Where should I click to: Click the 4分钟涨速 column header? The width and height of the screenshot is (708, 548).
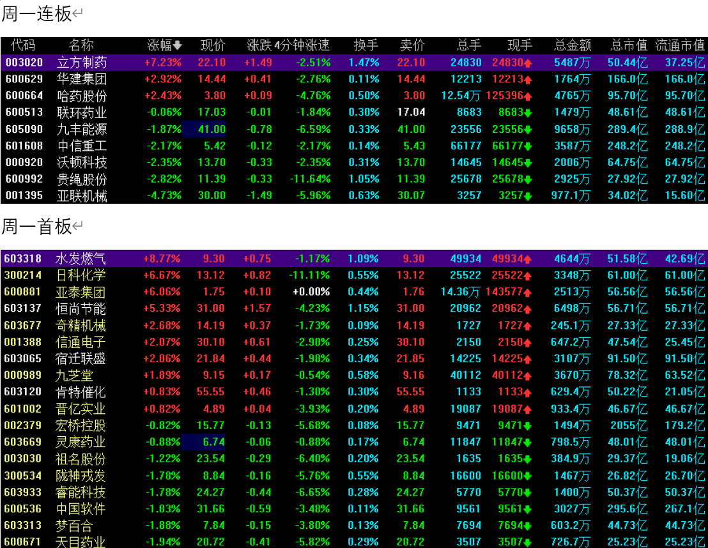[x=302, y=45]
